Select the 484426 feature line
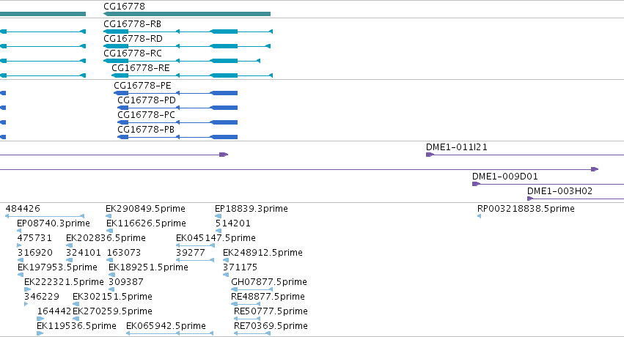The image size is (624, 337). (45, 216)
